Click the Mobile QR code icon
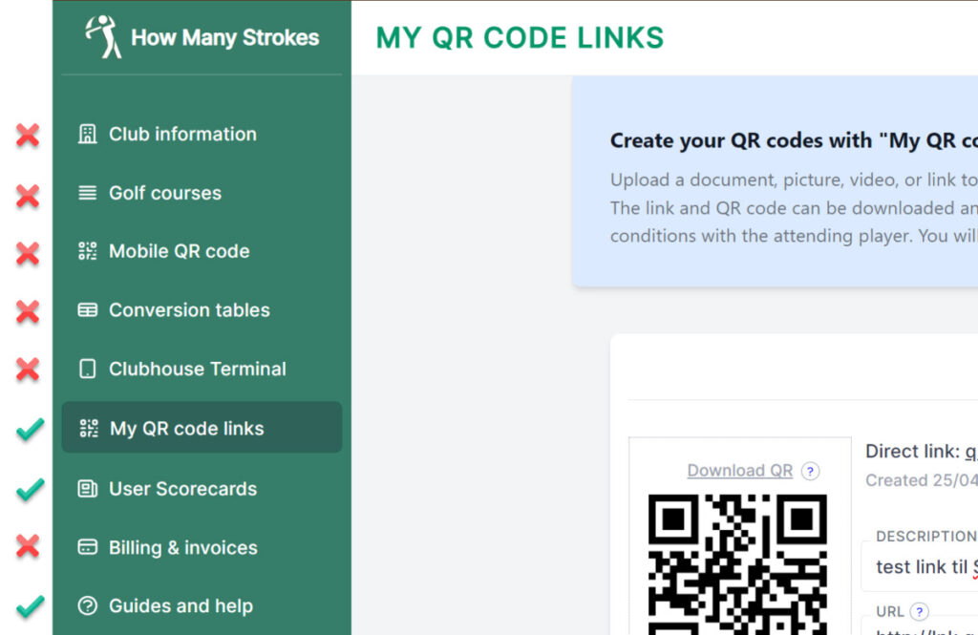This screenshot has height=635, width=978. (x=87, y=251)
